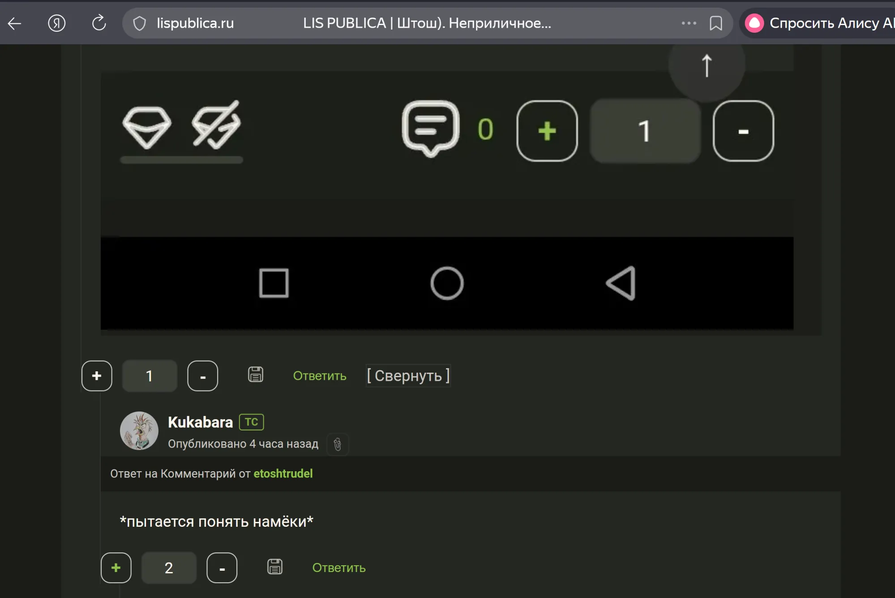The height and width of the screenshot is (598, 895).
Task: Save etoshtrudel's comment via floppy icon
Action: click(x=256, y=375)
